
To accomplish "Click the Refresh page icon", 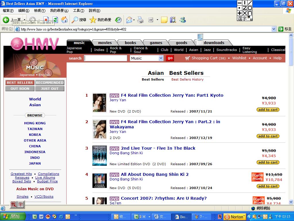I will (55, 20).
